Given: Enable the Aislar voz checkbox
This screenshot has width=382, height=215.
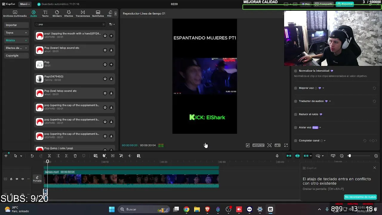Looking at the screenshot, I should (295, 128).
